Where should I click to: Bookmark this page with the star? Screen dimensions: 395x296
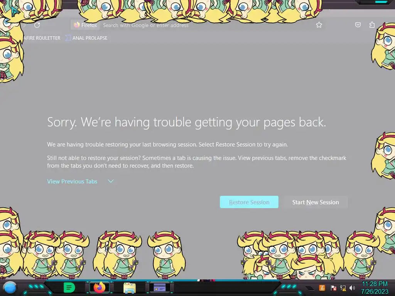click(319, 25)
